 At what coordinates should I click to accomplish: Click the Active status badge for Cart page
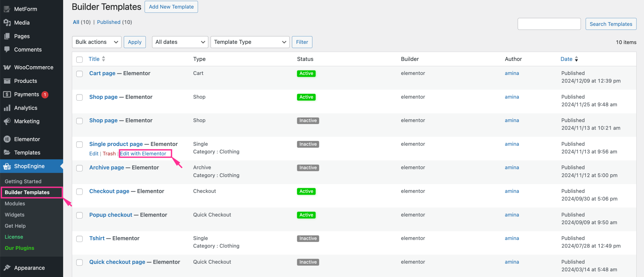306,73
